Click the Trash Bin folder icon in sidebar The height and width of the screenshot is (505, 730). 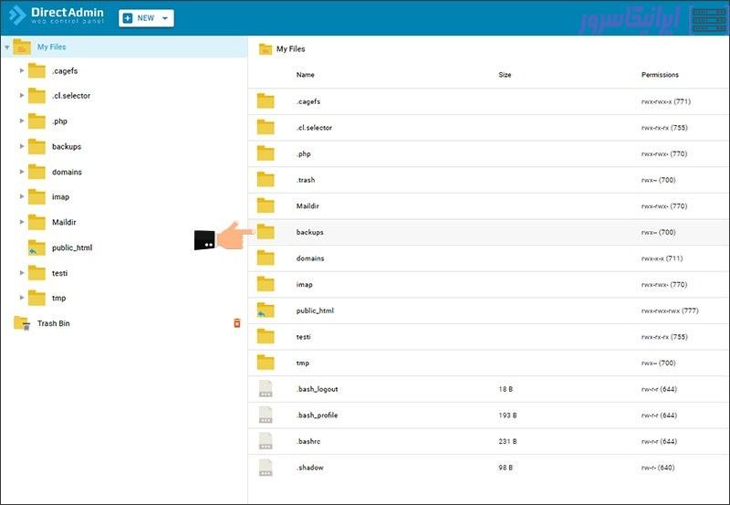pos(22,323)
